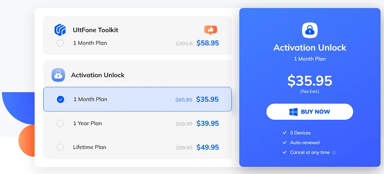The image size is (384, 174).
Task: Click the highlighted 1 Month Plan row
Action: pos(137,99)
